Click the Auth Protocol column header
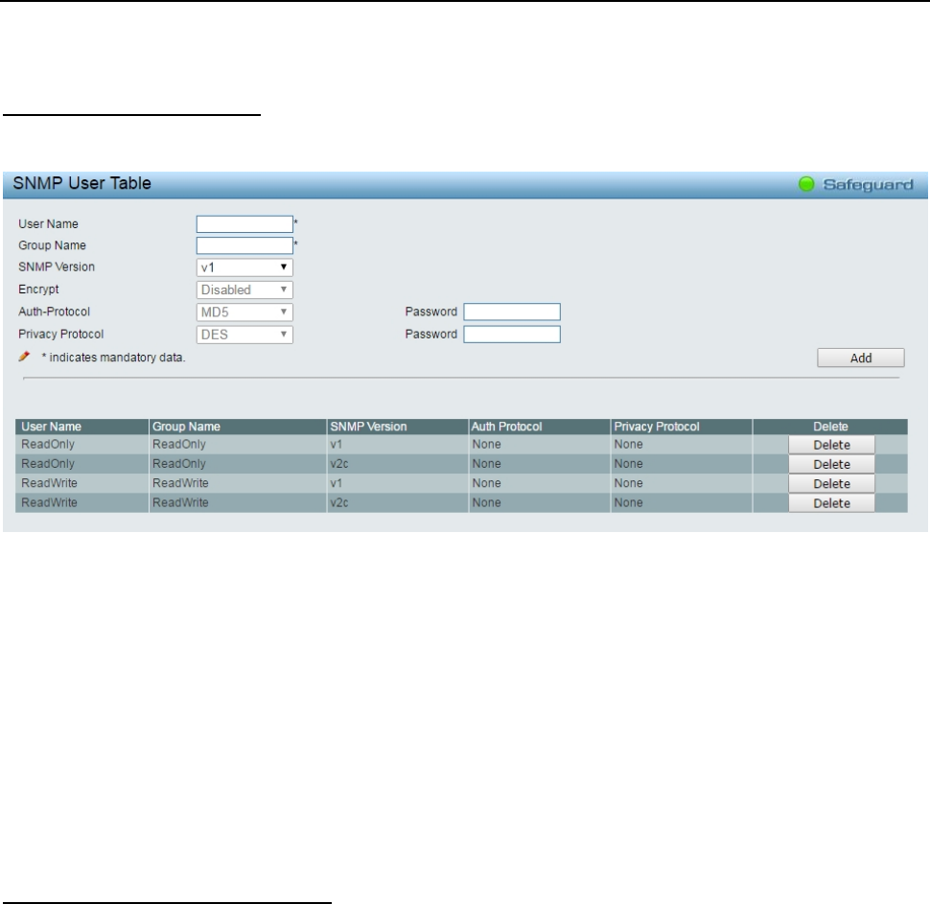The image size is (930, 904). click(x=539, y=427)
